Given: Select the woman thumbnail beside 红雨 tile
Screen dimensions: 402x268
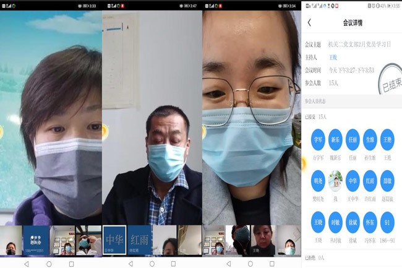Looking at the screenshot, I should point(165,240).
